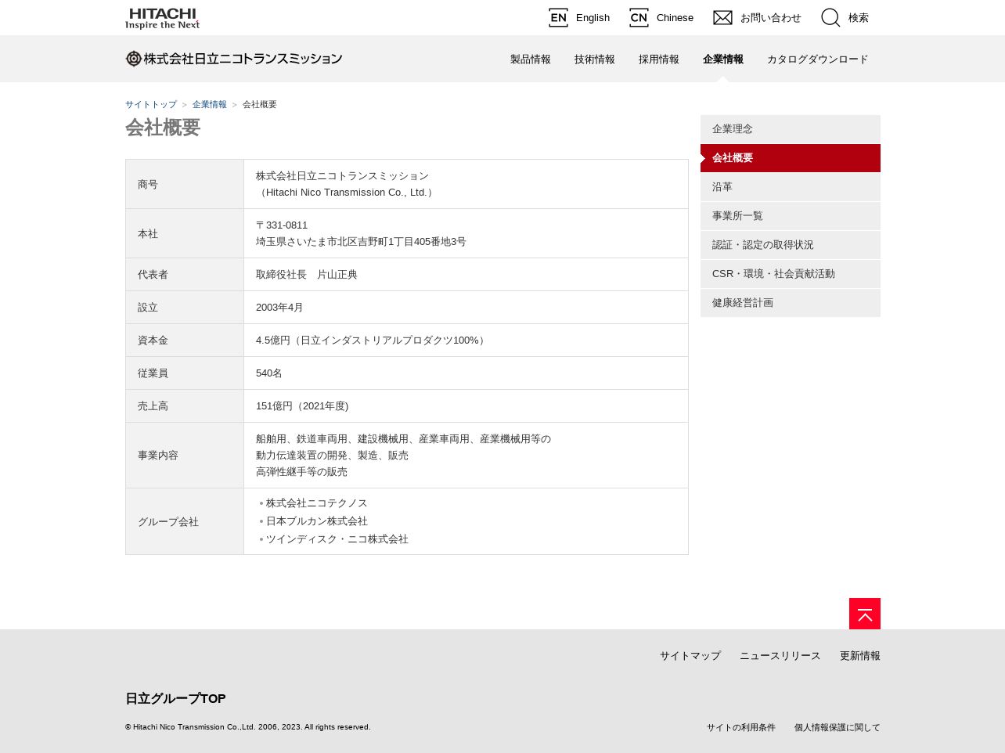Select 沿革 in the side menu
Image resolution: width=1005 pixels, height=753 pixels.
pos(791,187)
